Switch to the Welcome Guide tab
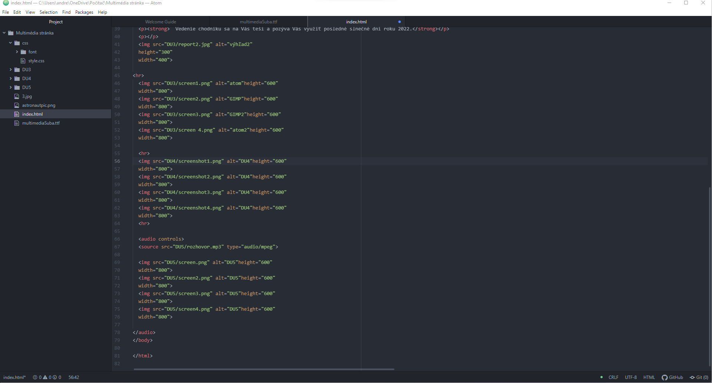The width and height of the screenshot is (712, 383). click(160, 22)
